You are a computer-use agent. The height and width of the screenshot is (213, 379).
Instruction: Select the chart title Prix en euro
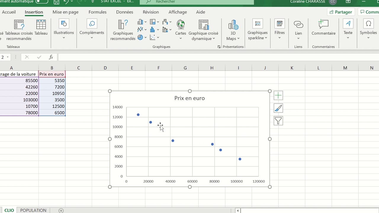coord(189,98)
